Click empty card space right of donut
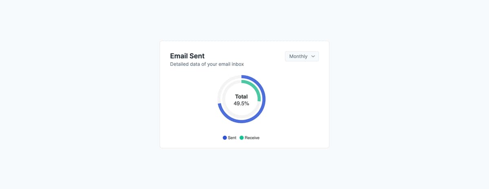Screen dimensions: 489x189 297,102
